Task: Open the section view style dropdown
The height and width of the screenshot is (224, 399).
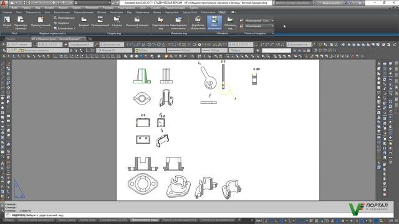Action: point(259,21)
